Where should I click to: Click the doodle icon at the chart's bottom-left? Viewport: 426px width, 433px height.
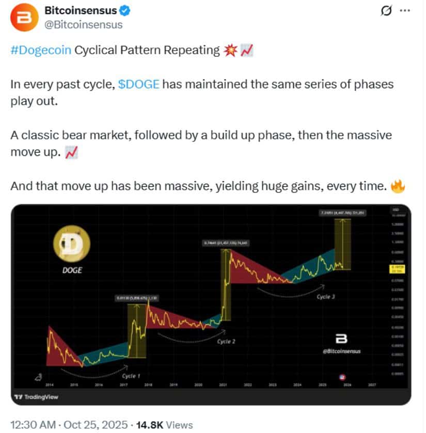pyautogui.click(x=38, y=377)
